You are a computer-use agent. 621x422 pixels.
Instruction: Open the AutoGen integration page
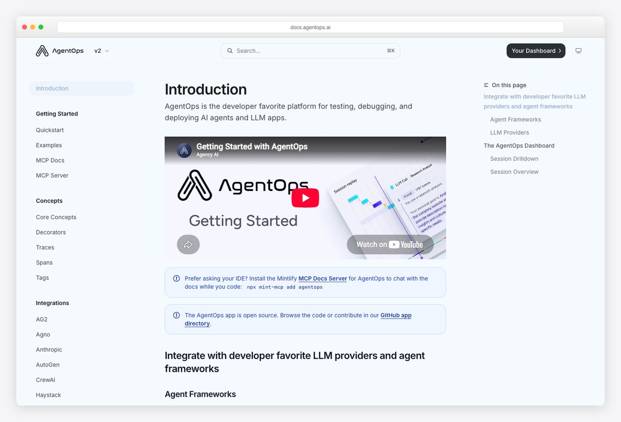48,365
